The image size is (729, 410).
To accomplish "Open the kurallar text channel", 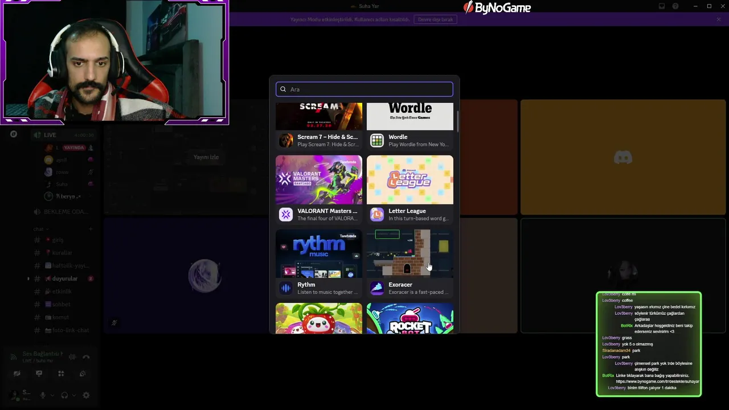I will [x=63, y=253].
